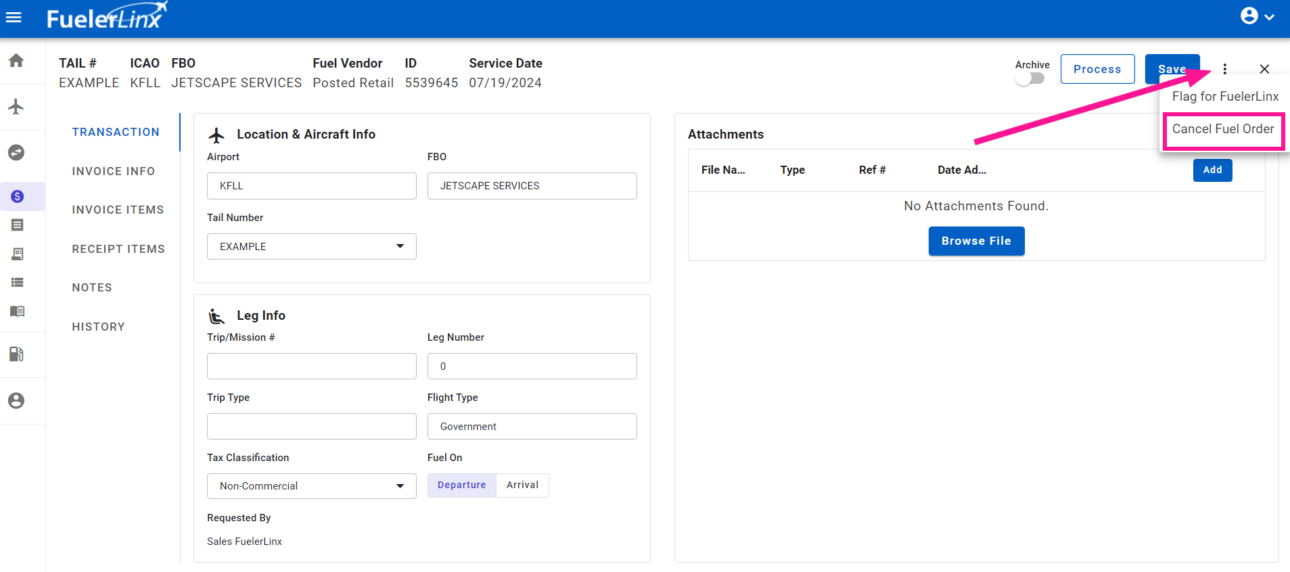Open the Notes tab
Screen dimensions: 1290x572
pyautogui.click(x=92, y=288)
